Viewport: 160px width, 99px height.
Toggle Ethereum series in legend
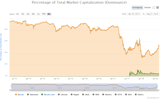click(33, 95)
